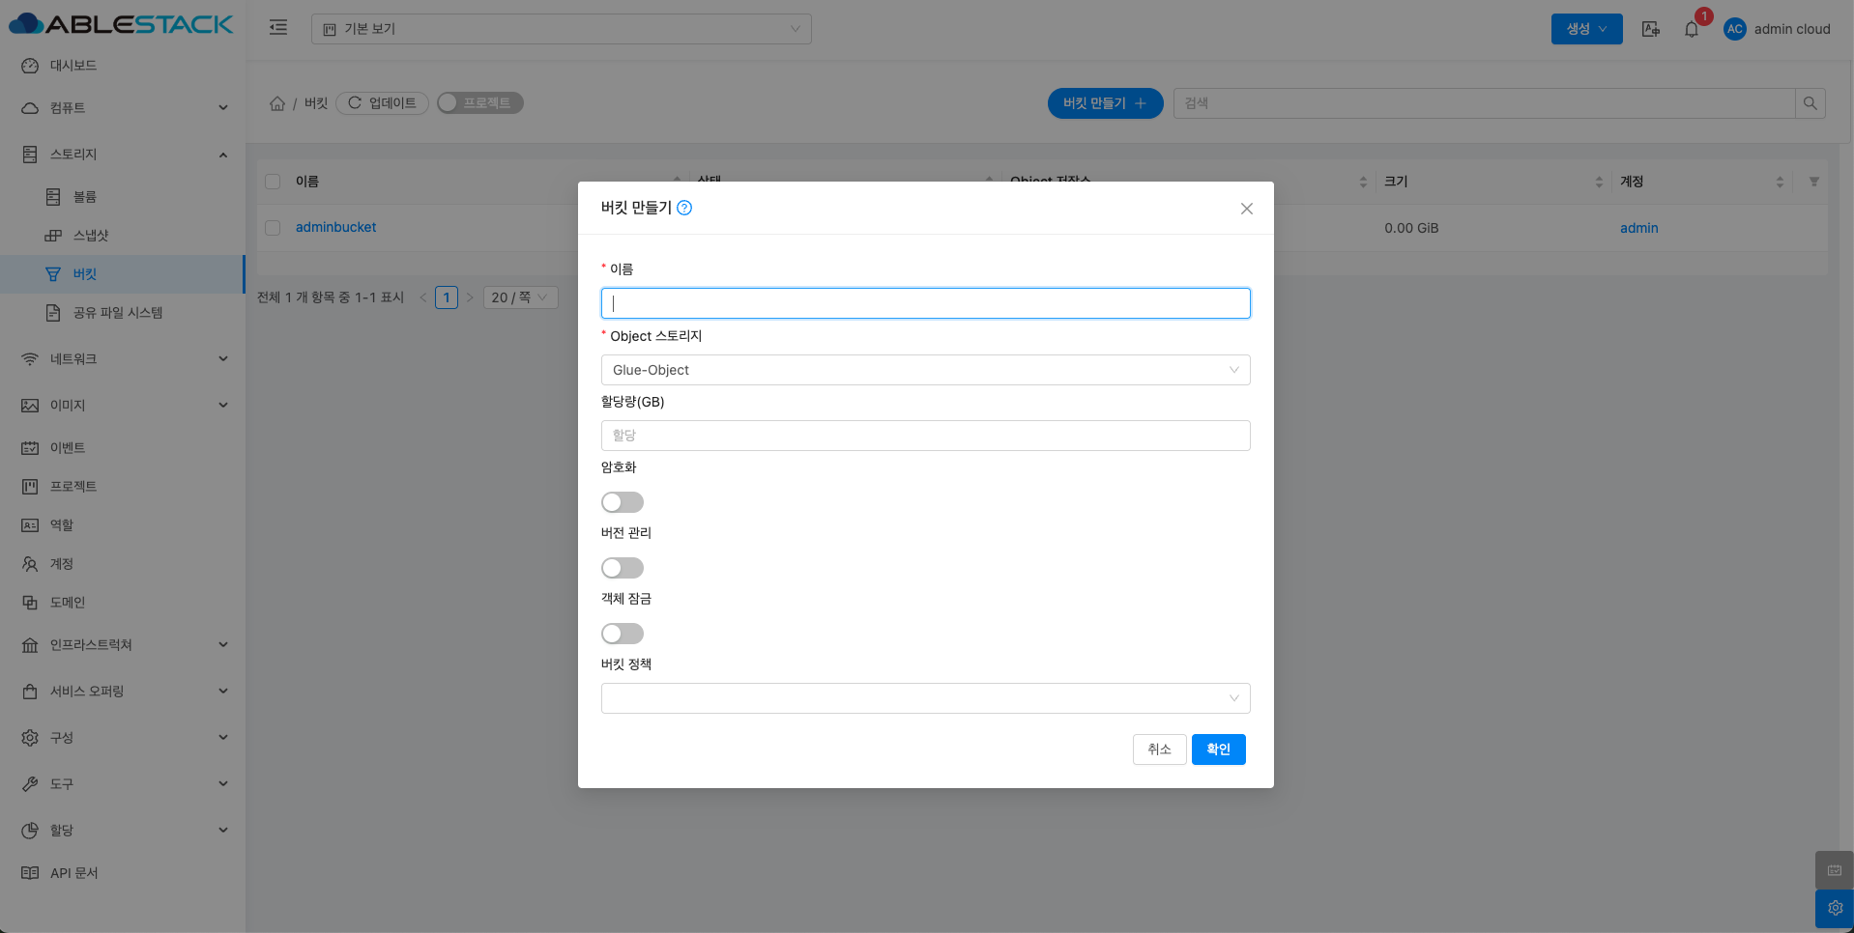The image size is (1854, 933).
Task: Click the help icon beside 버킷 만들기 title
Action: tap(684, 208)
